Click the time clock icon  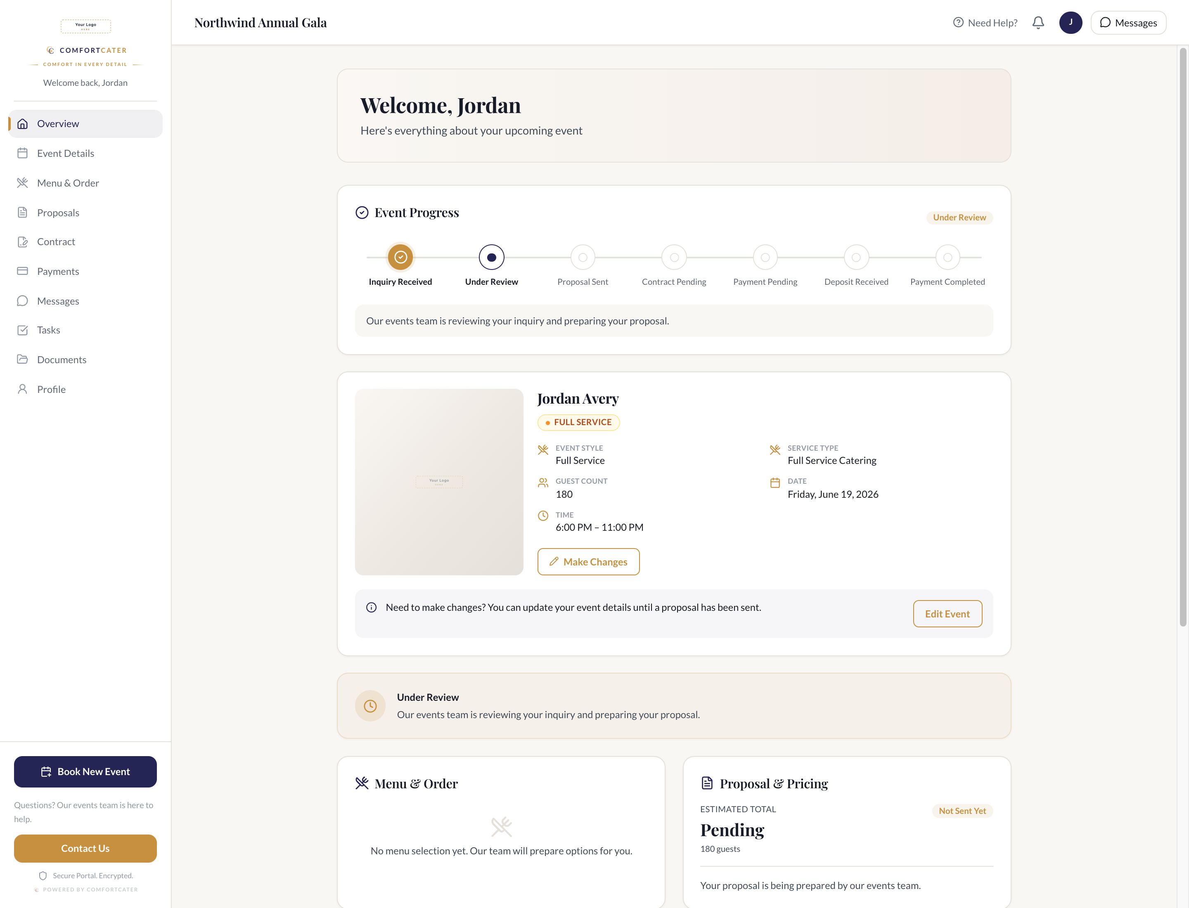[543, 515]
